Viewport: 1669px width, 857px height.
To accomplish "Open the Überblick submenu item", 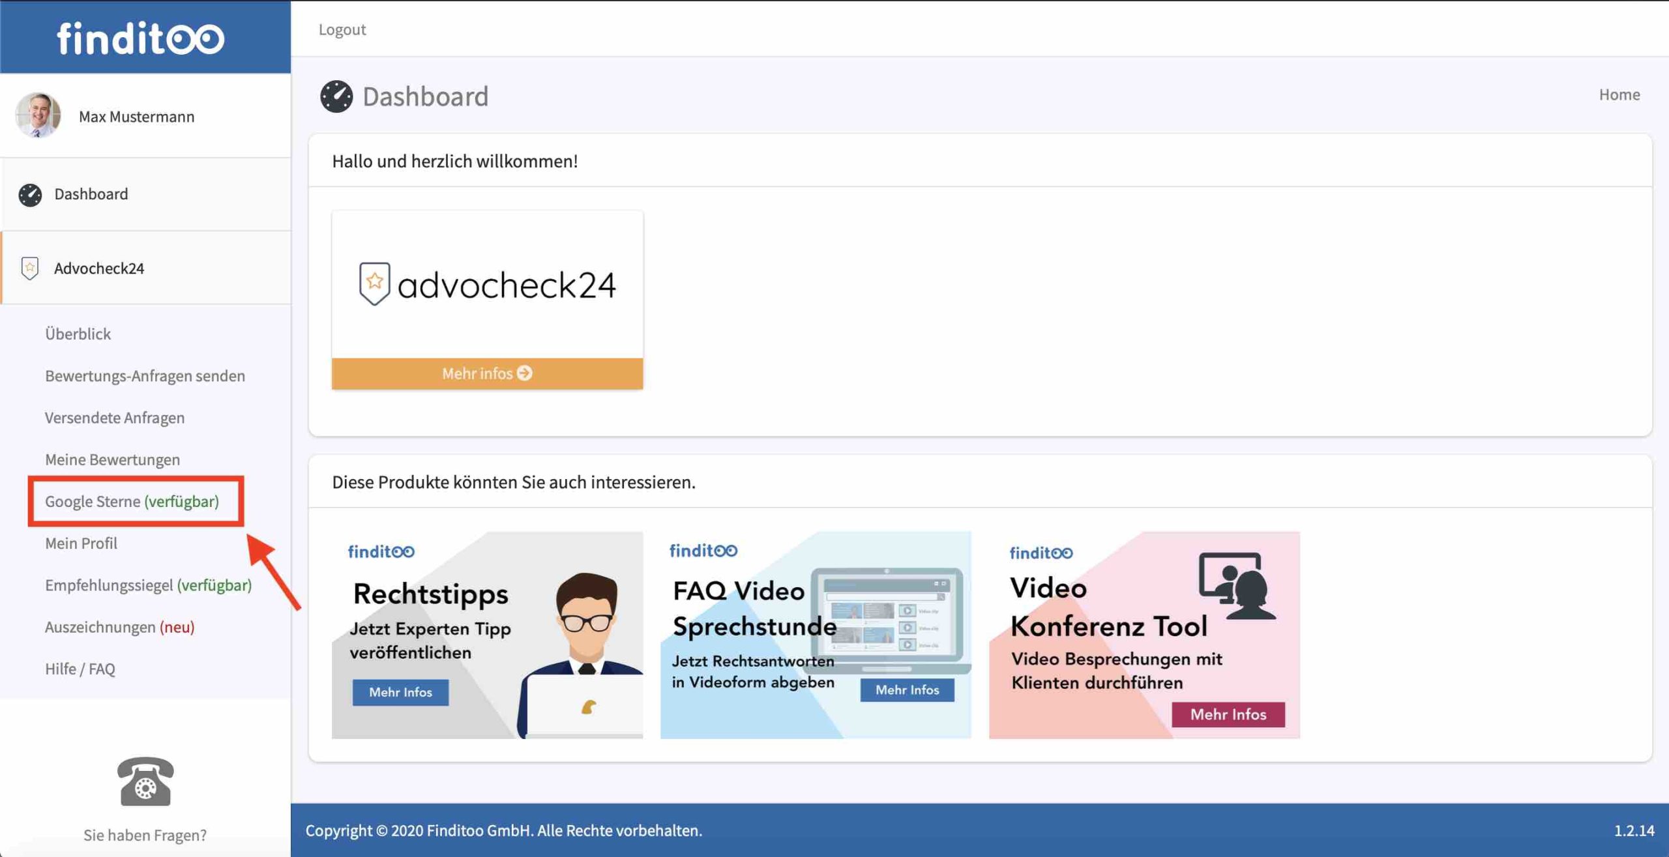I will tap(78, 334).
